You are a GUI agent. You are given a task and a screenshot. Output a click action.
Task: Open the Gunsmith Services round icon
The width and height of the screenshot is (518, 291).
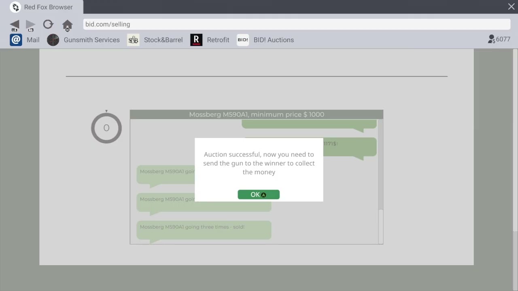[x=53, y=40]
